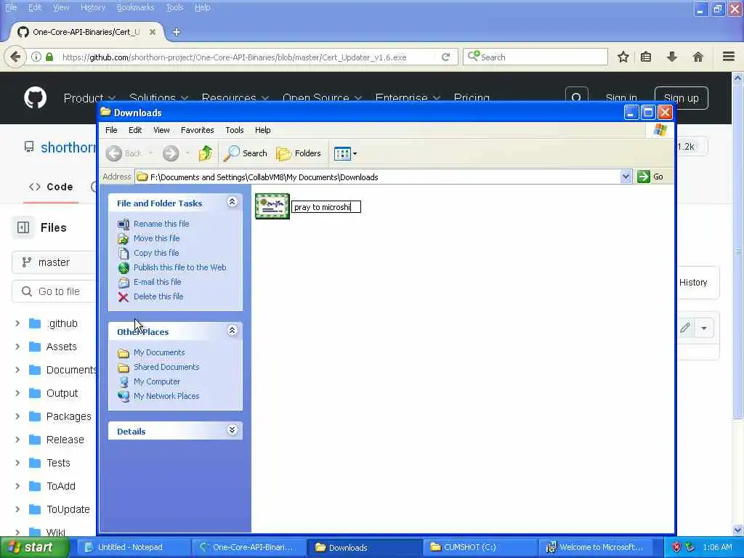Open the Edit menu in Downloads window
Image resolution: width=744 pixels, height=558 pixels.
(134, 130)
